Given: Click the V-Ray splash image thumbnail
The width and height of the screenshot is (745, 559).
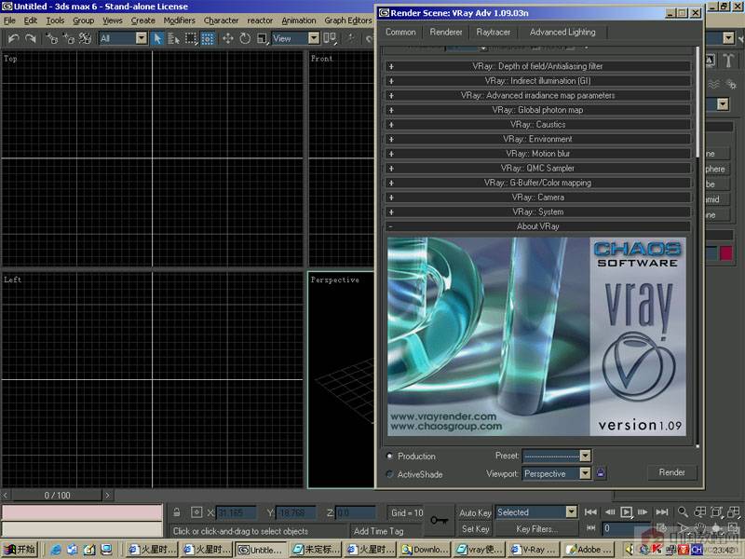Looking at the screenshot, I should (x=537, y=336).
